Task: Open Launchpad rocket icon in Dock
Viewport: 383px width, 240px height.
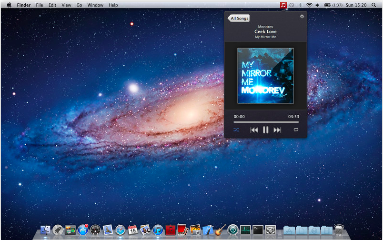Action: pyautogui.click(x=58, y=230)
